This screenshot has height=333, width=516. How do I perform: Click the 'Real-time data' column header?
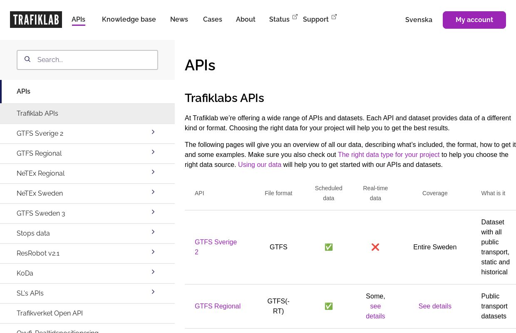pyautogui.click(x=375, y=193)
